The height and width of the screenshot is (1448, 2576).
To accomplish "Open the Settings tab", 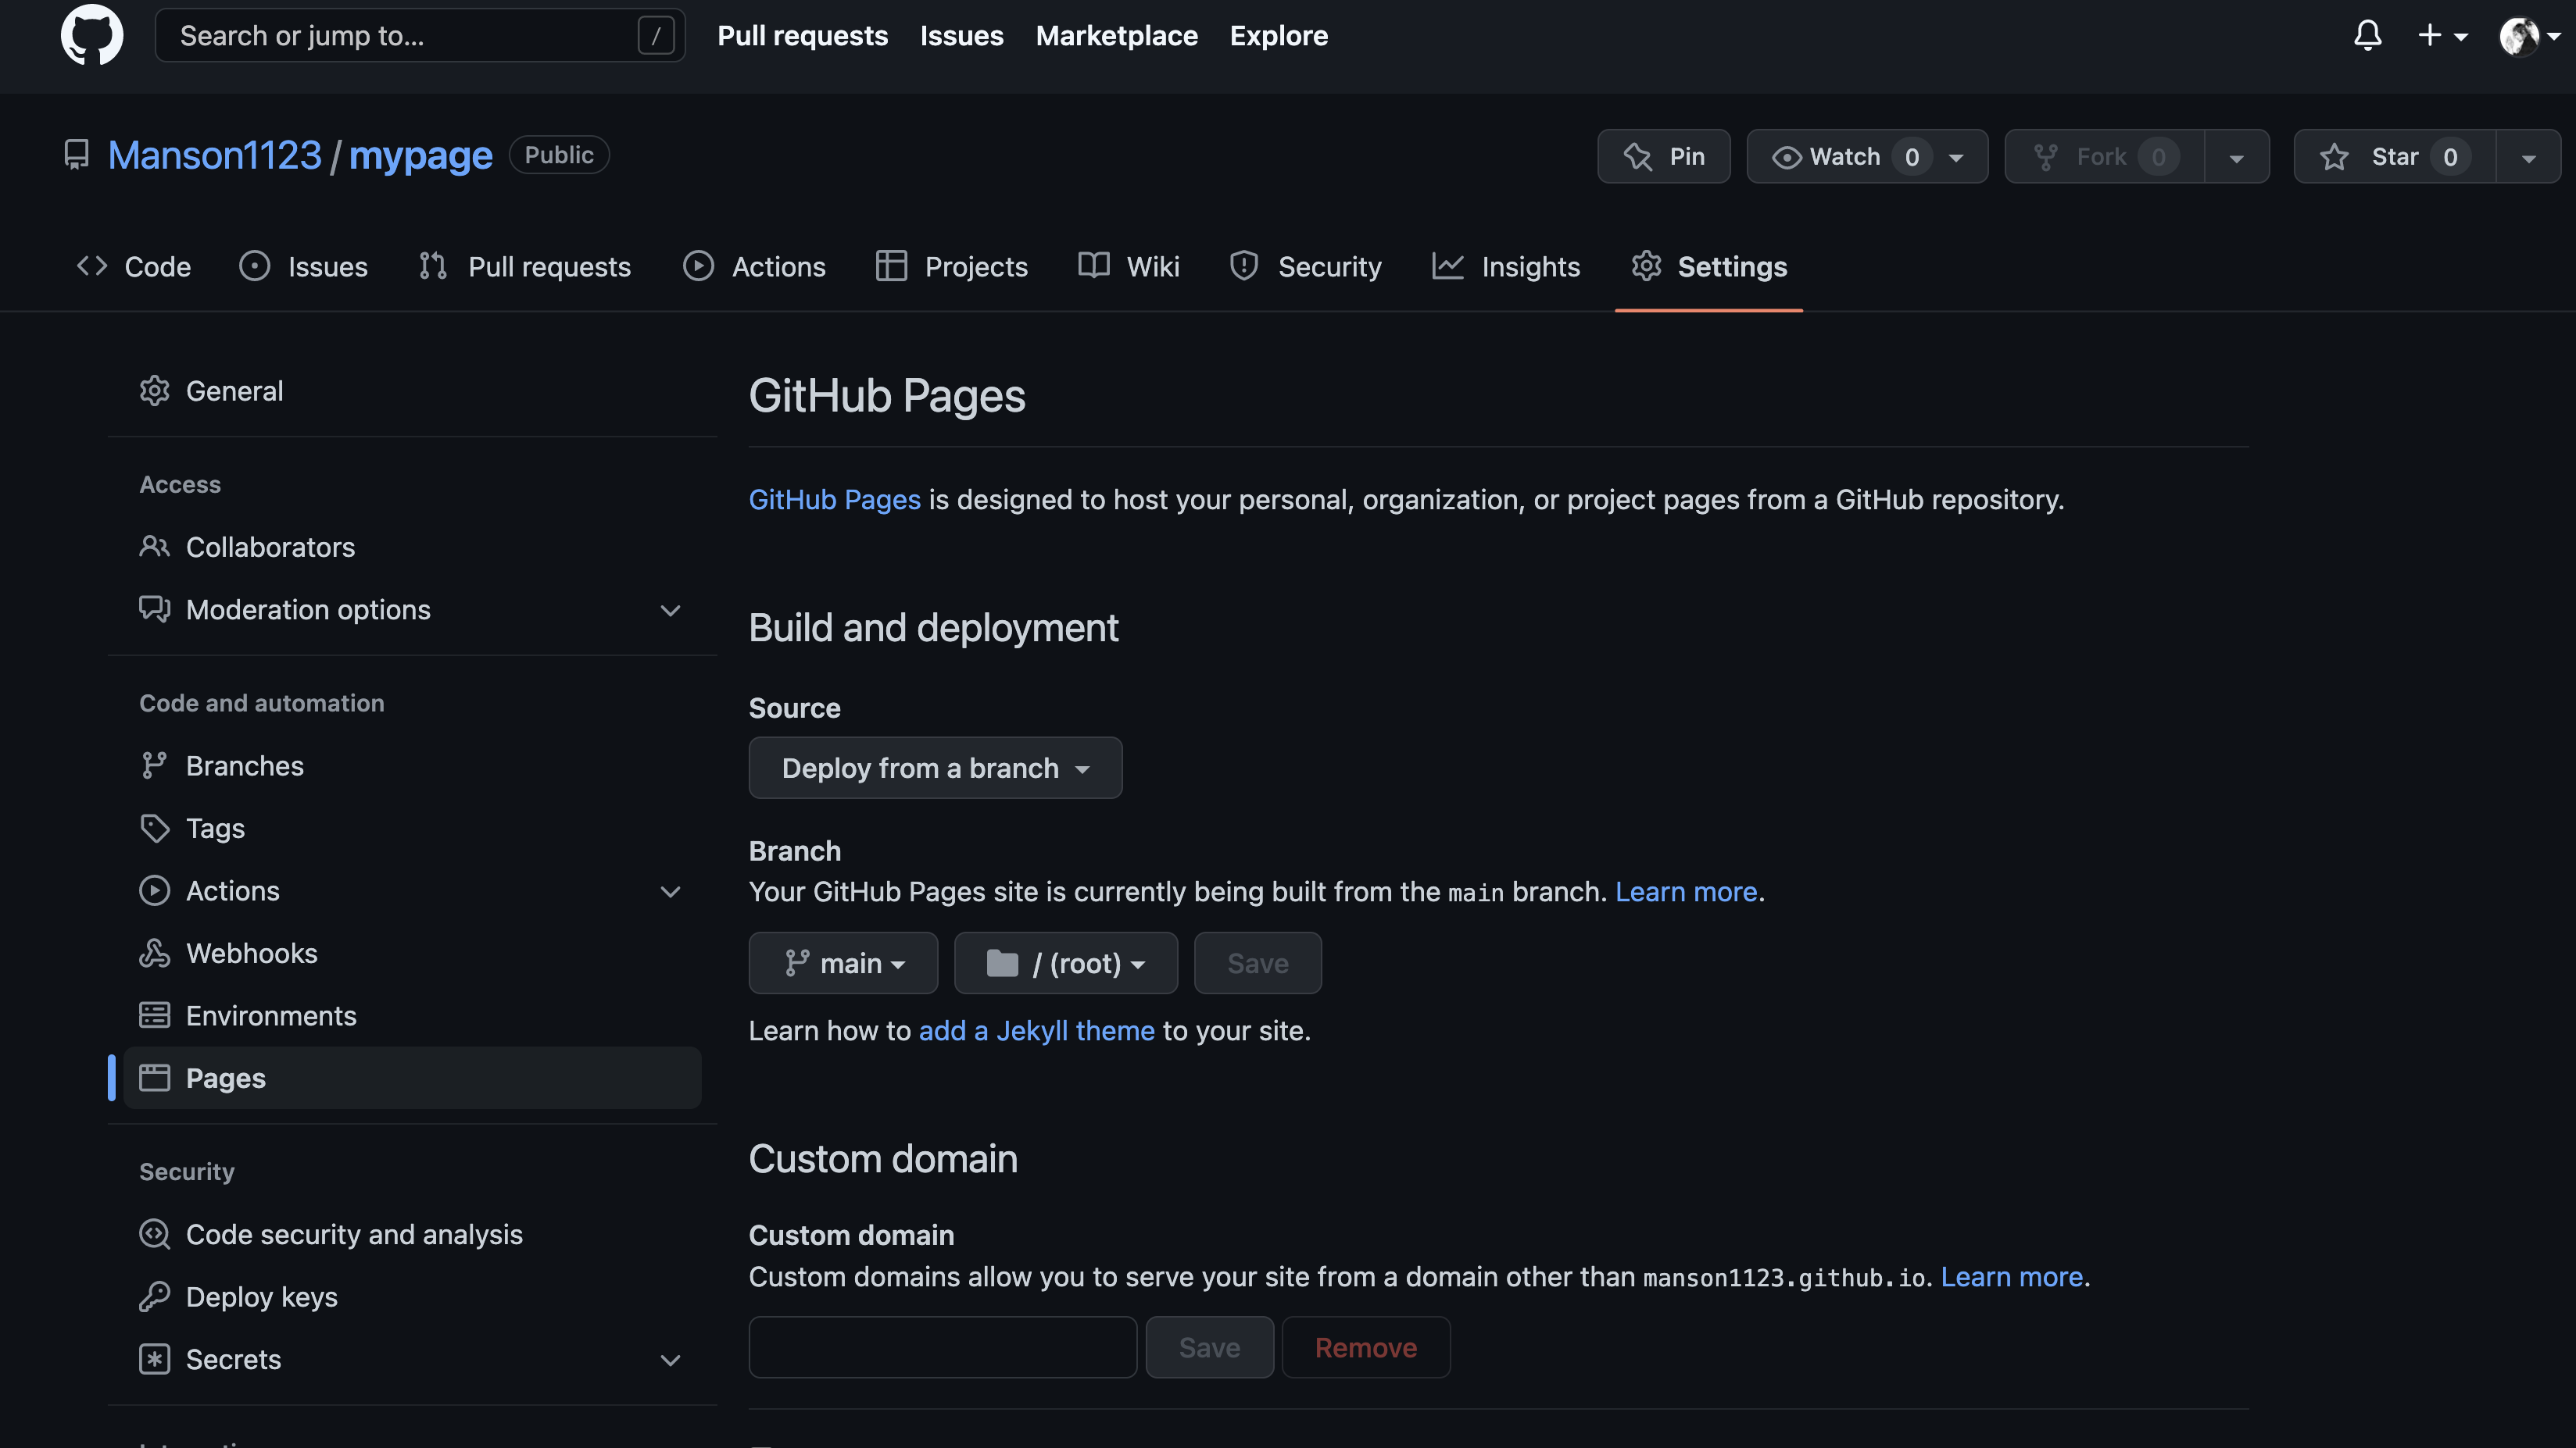I will click(1709, 266).
